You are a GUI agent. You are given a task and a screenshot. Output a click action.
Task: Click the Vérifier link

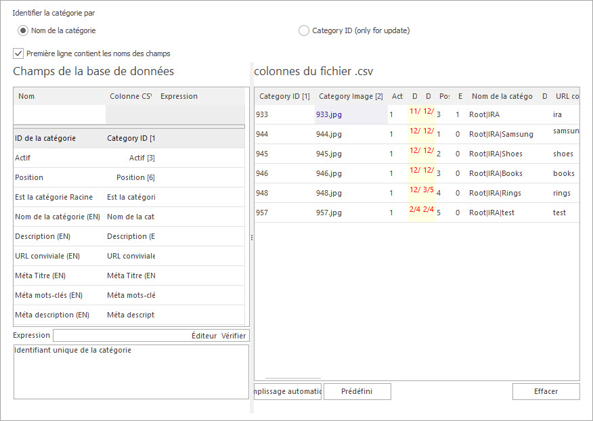(x=234, y=336)
